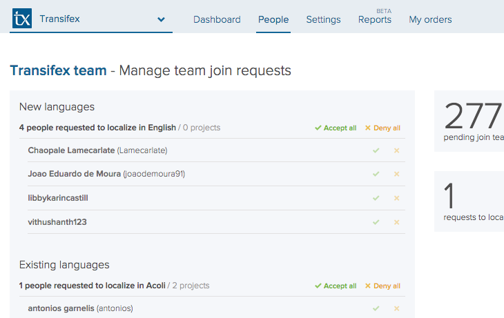Select the People tab
The width and height of the screenshot is (504, 318).
273,19
